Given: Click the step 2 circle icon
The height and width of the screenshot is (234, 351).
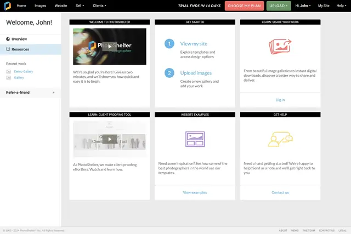Looking at the screenshot, I should (169, 73).
